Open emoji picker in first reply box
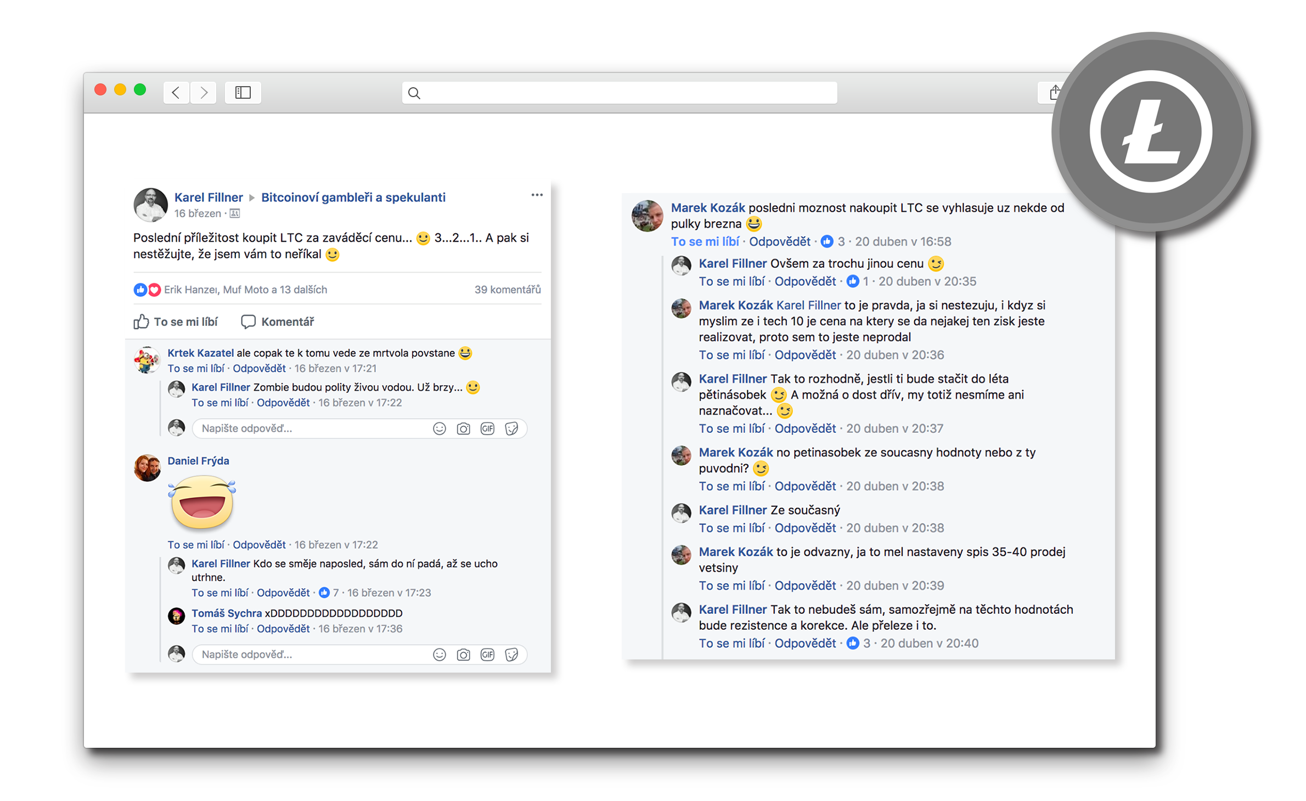This screenshot has height=801, width=1306. (x=440, y=428)
